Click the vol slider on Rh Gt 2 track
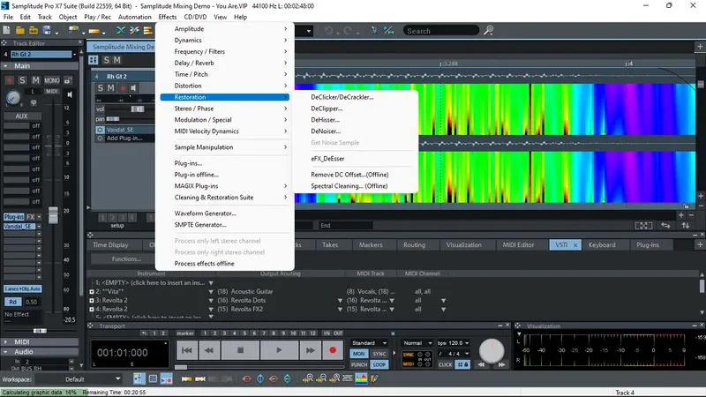This screenshot has width=706, height=397. [x=138, y=109]
